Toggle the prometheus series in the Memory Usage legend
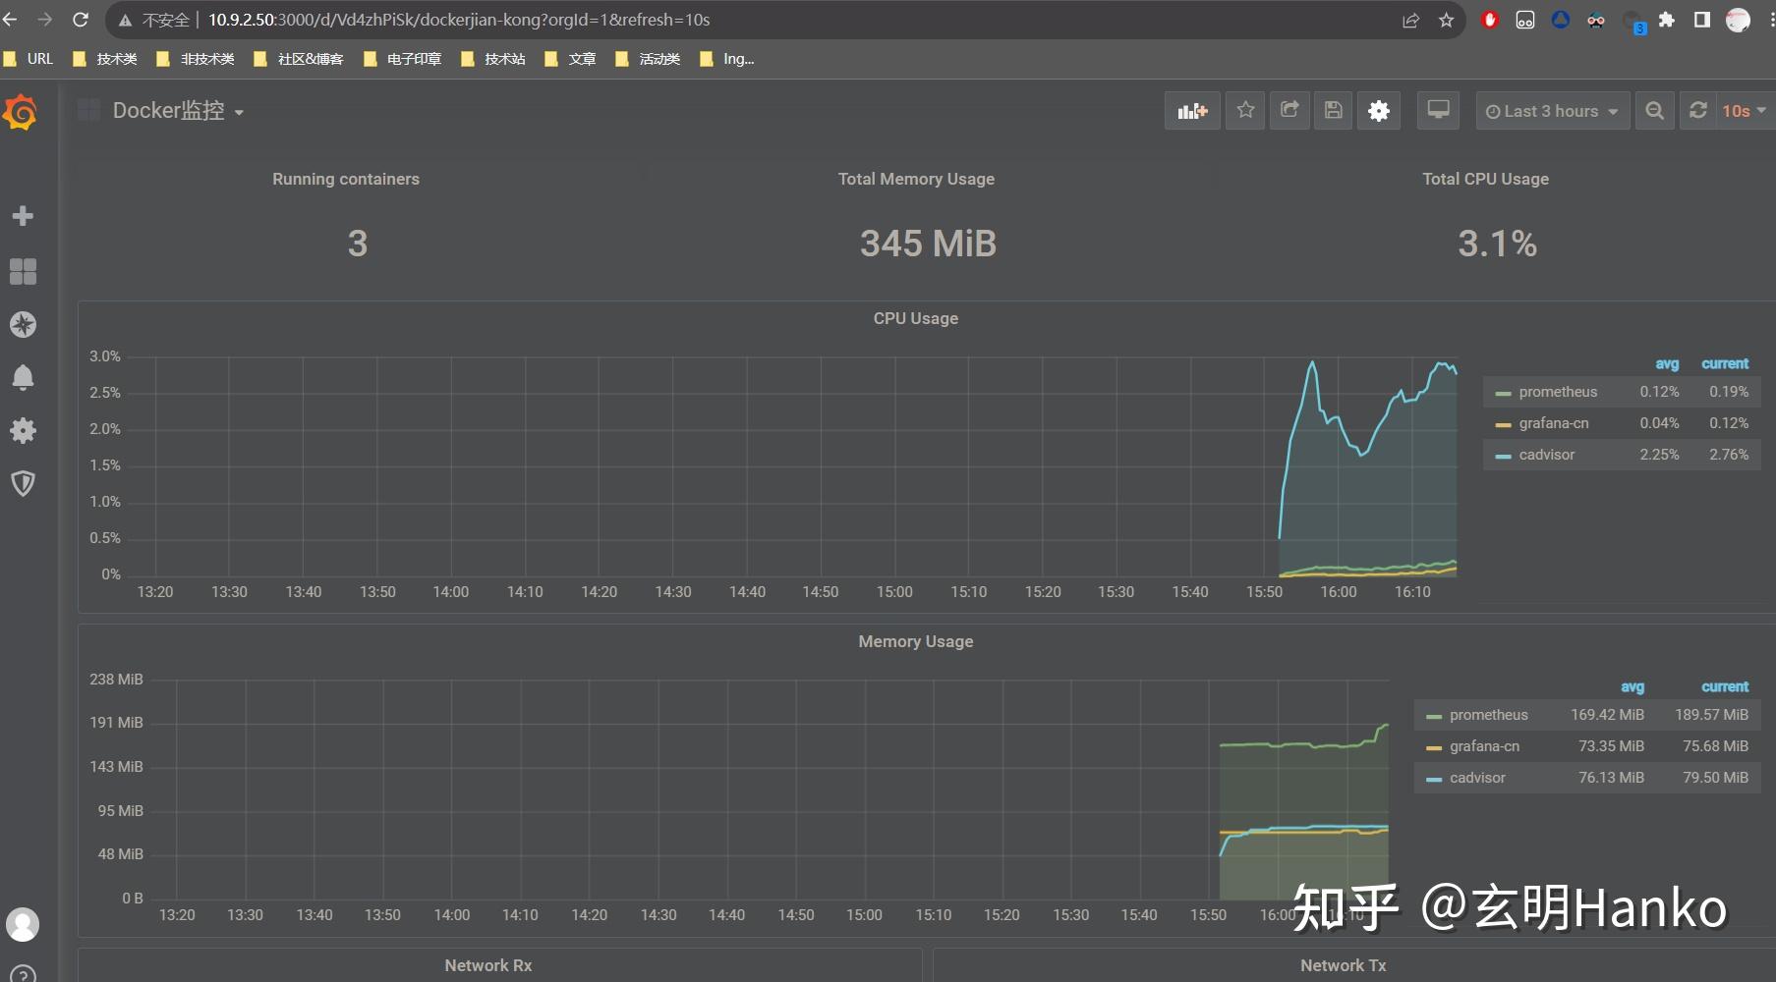Screen dimensions: 1776x982 (x=1488, y=715)
